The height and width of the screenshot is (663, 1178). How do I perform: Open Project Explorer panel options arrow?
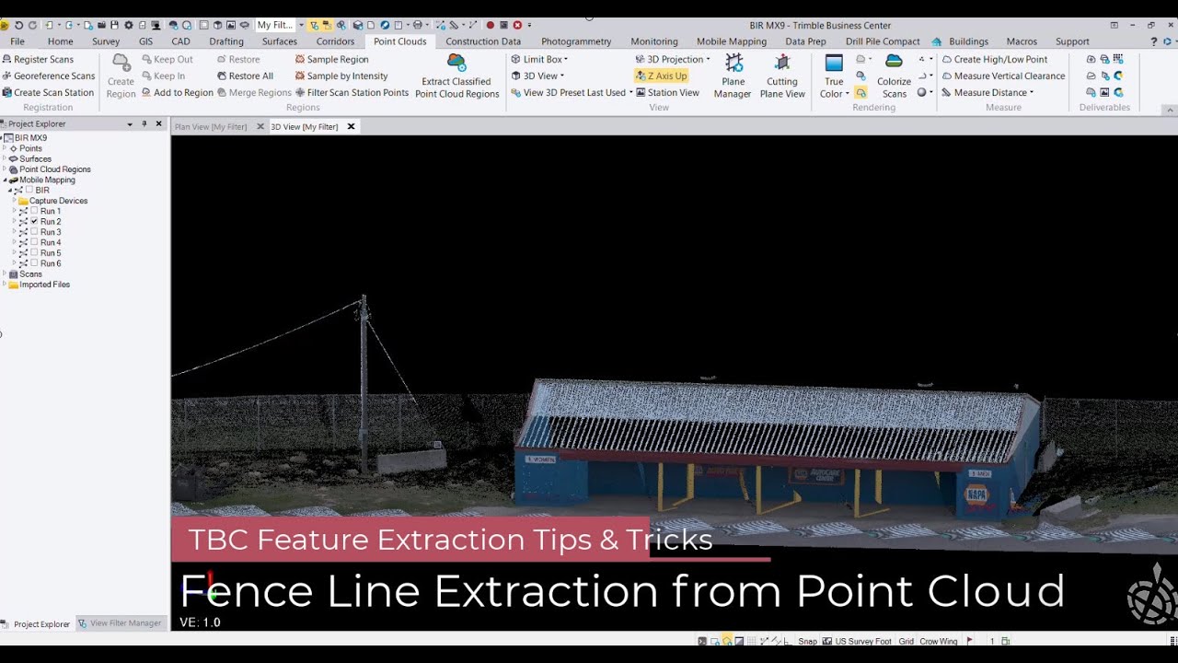[130, 123]
